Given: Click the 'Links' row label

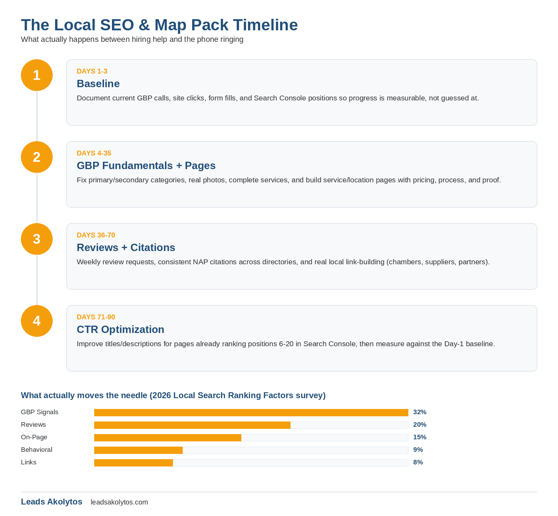Looking at the screenshot, I should point(29,462).
